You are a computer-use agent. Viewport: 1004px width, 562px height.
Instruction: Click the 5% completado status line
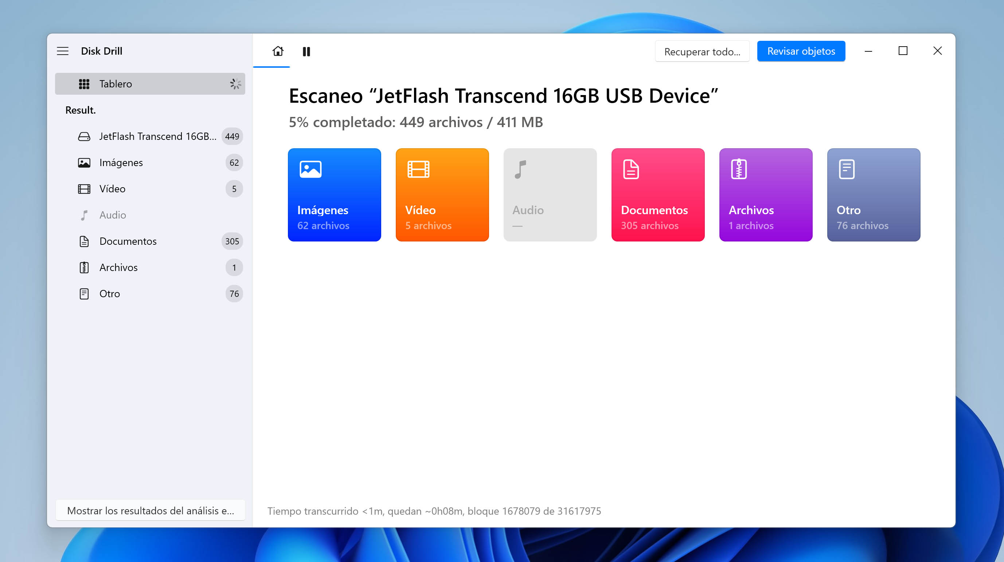click(416, 122)
